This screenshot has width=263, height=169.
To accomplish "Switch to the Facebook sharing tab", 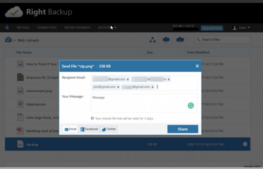I will coord(89,129).
